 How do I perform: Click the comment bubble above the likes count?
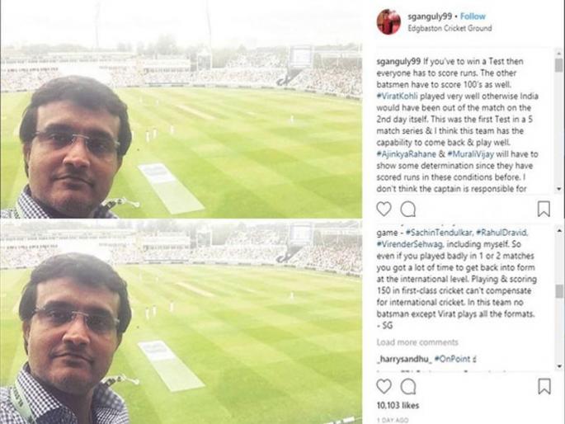(x=408, y=386)
